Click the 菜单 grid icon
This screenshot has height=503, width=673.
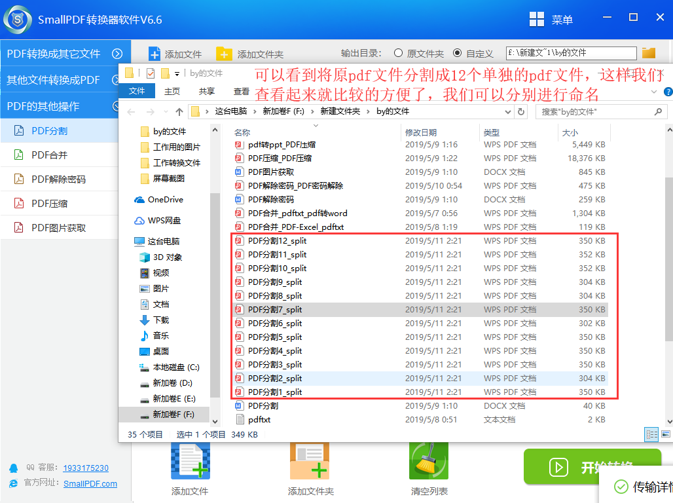(x=537, y=20)
